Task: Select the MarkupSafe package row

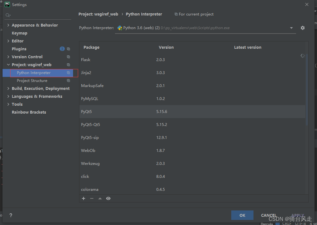Action: coord(192,86)
